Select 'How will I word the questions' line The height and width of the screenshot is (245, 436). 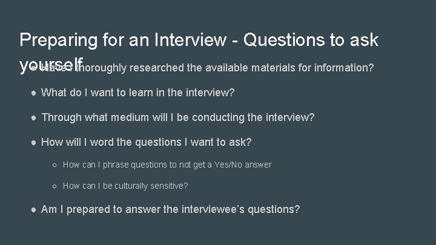point(147,142)
